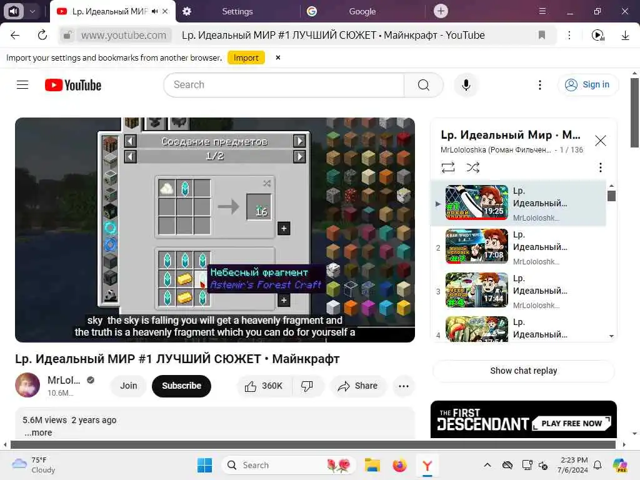Screen dimensions: 640x480
Task: Open the weather widget 75°F Cloudy
Action: click(34, 465)
